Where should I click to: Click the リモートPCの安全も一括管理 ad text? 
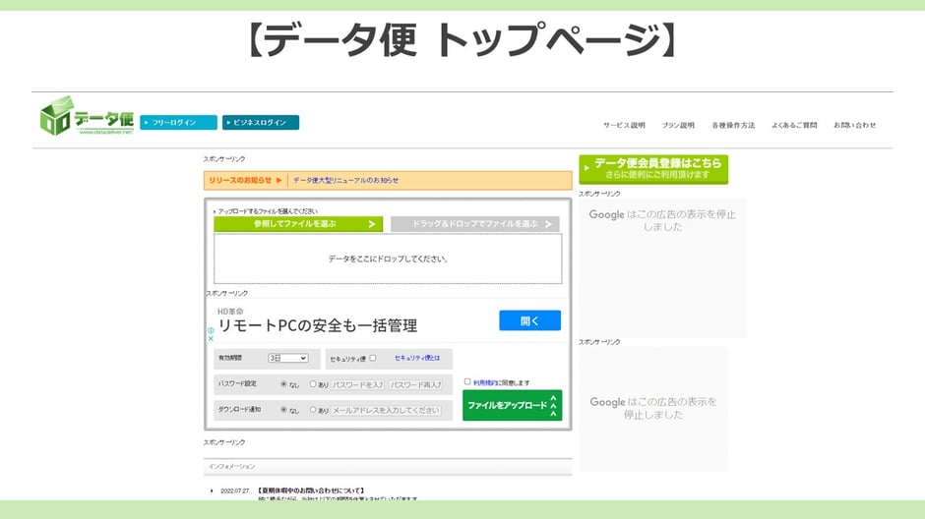(318, 325)
